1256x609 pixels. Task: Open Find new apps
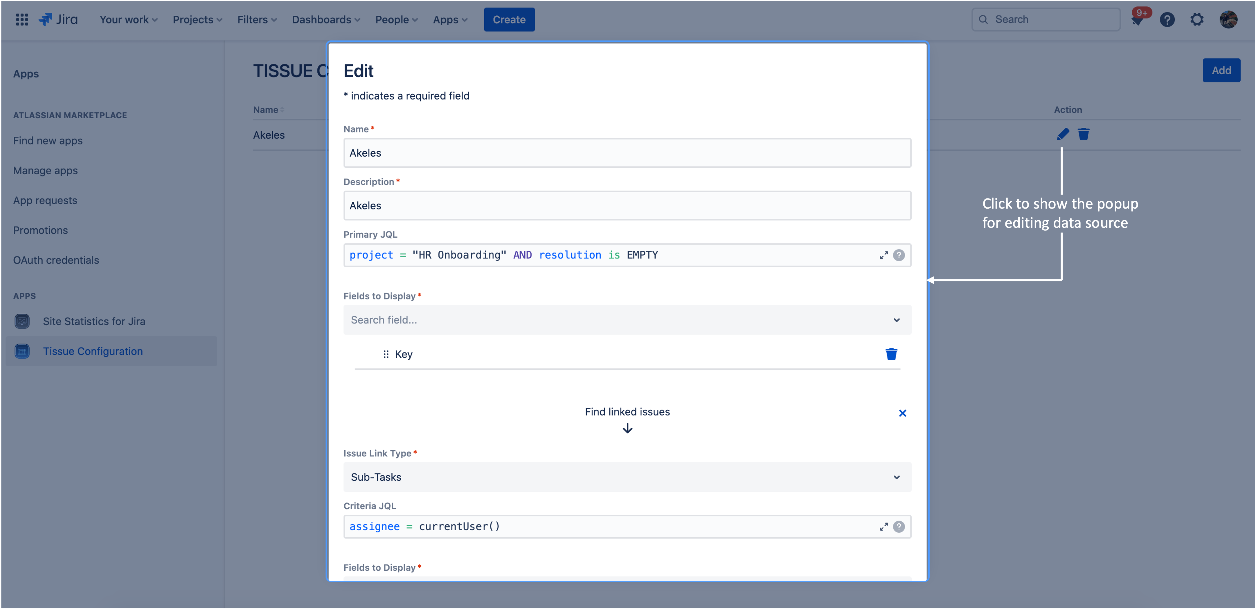pyautogui.click(x=48, y=141)
